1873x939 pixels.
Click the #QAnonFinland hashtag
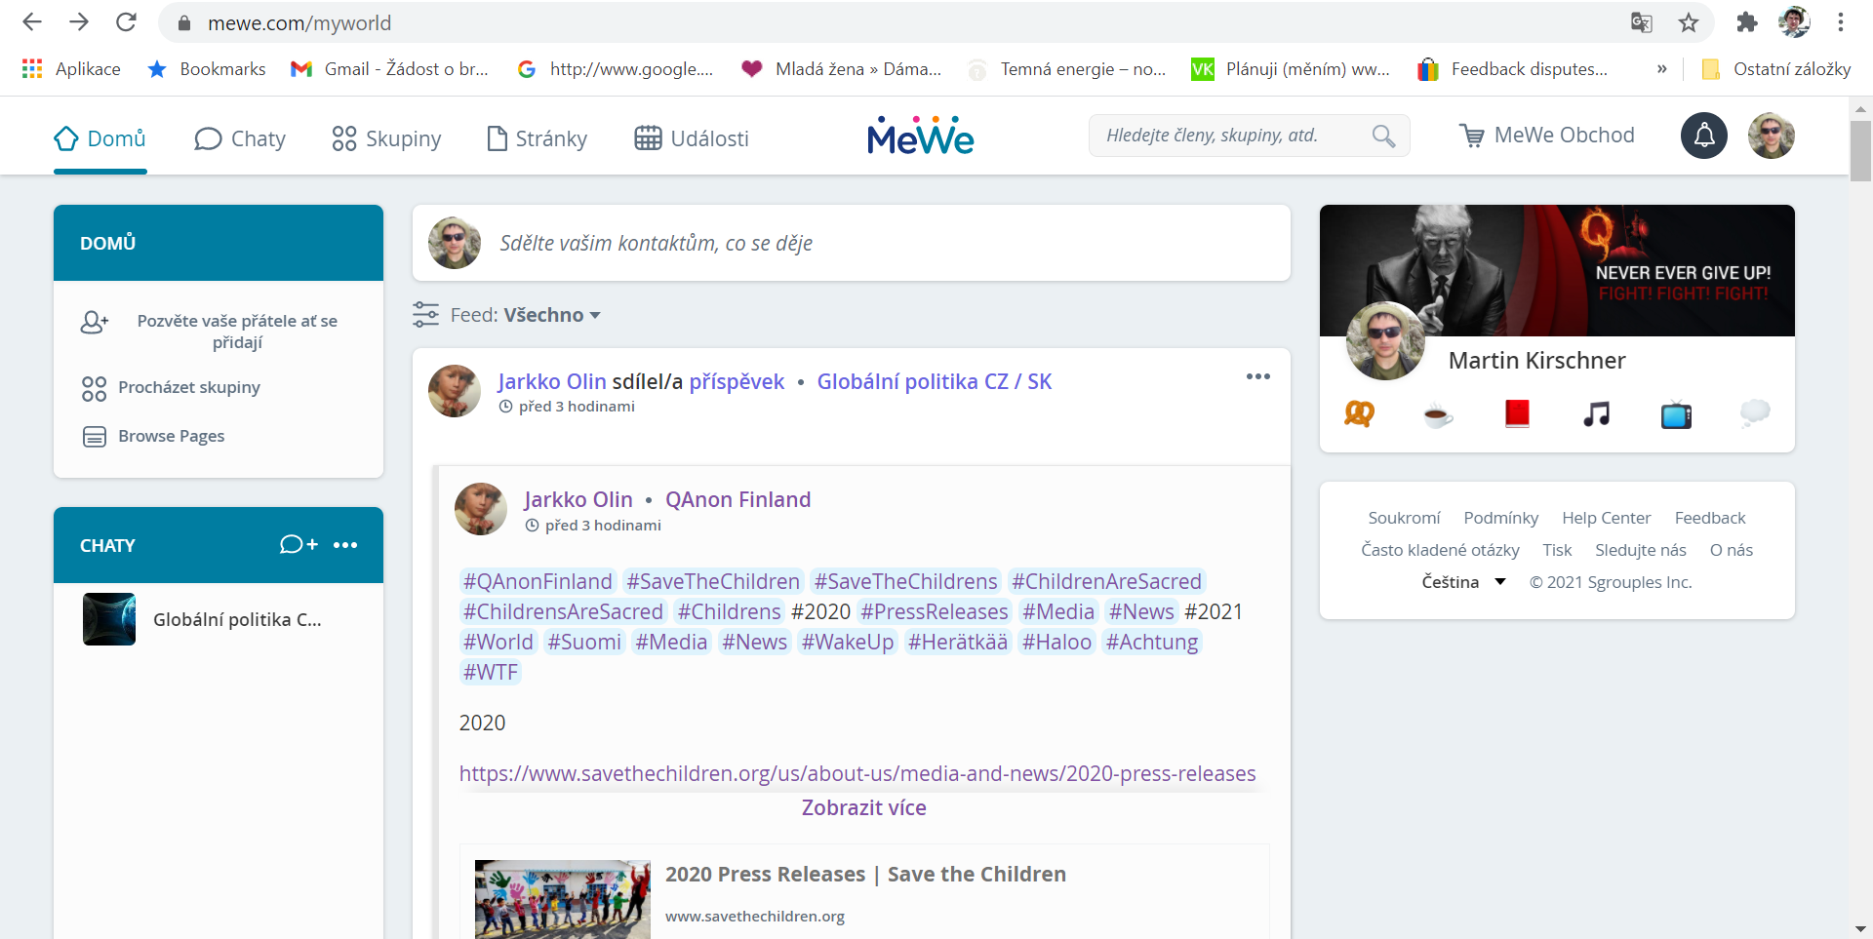pos(538,581)
